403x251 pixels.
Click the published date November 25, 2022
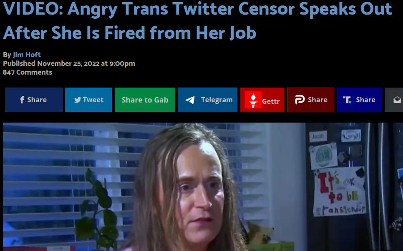(68, 63)
